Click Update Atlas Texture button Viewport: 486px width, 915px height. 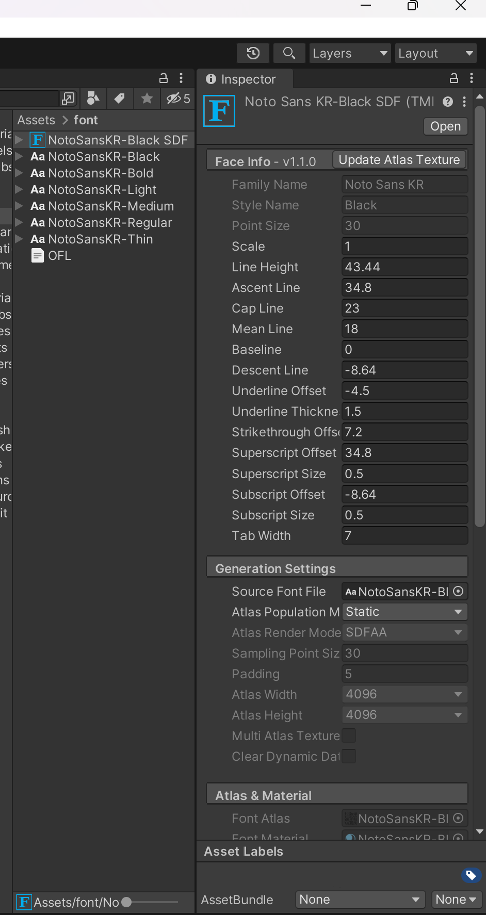(399, 160)
